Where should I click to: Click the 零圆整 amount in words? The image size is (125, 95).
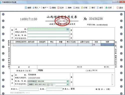tap(40, 70)
